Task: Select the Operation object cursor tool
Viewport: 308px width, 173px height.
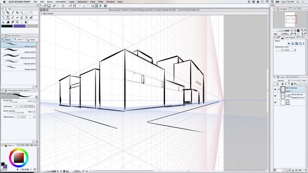Action: point(8,13)
